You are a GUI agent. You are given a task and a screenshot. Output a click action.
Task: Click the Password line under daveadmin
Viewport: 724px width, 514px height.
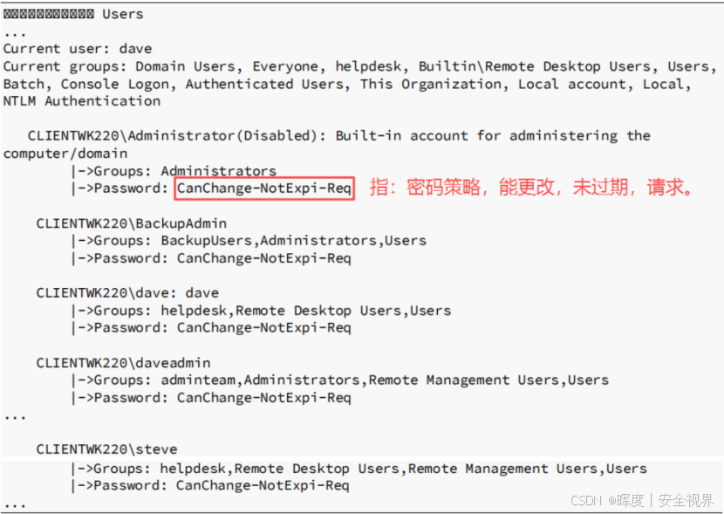click(x=211, y=398)
